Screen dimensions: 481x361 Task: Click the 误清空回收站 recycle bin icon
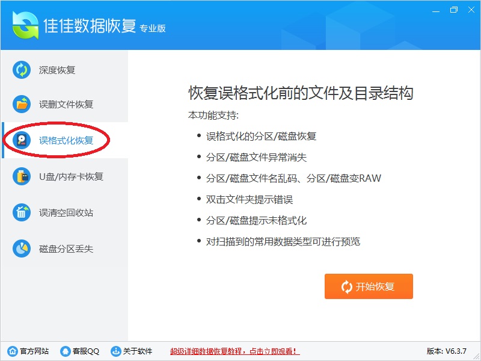(22, 212)
